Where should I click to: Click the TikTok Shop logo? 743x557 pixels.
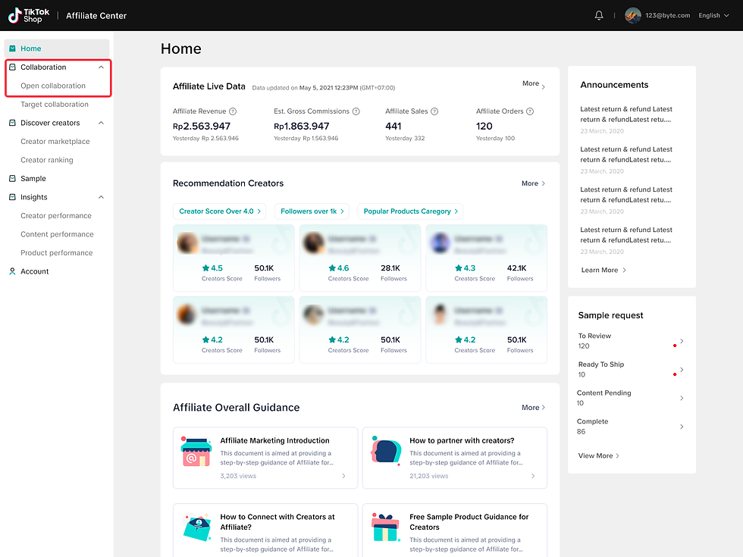[x=27, y=14]
